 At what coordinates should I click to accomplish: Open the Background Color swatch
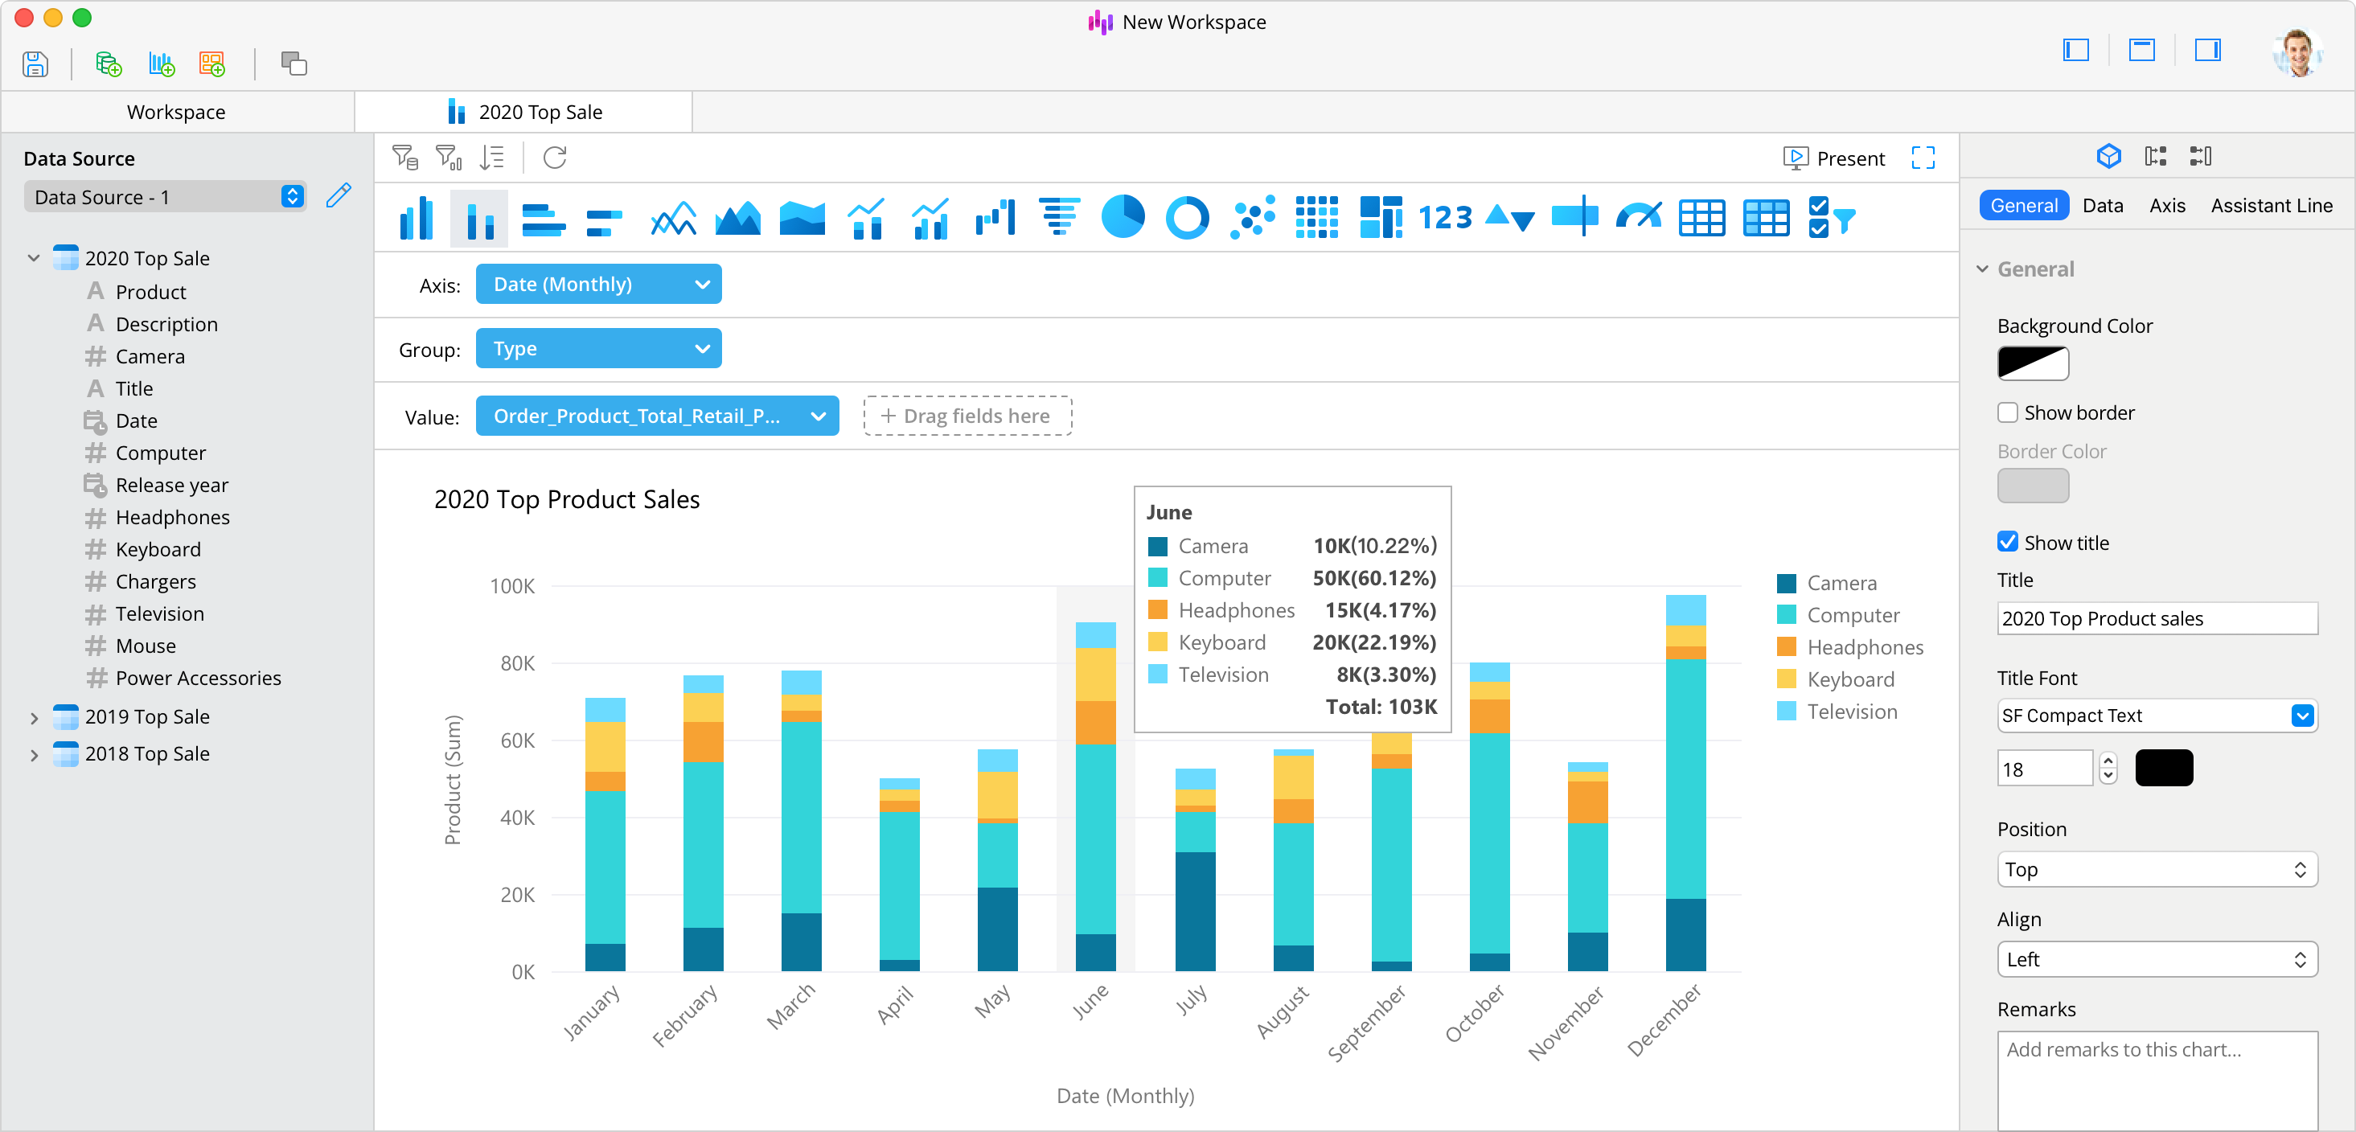coord(2032,364)
